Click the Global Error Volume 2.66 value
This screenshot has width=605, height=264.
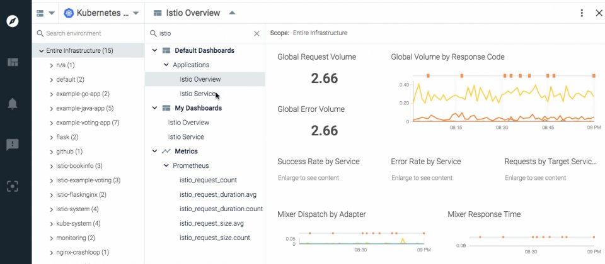(x=325, y=131)
